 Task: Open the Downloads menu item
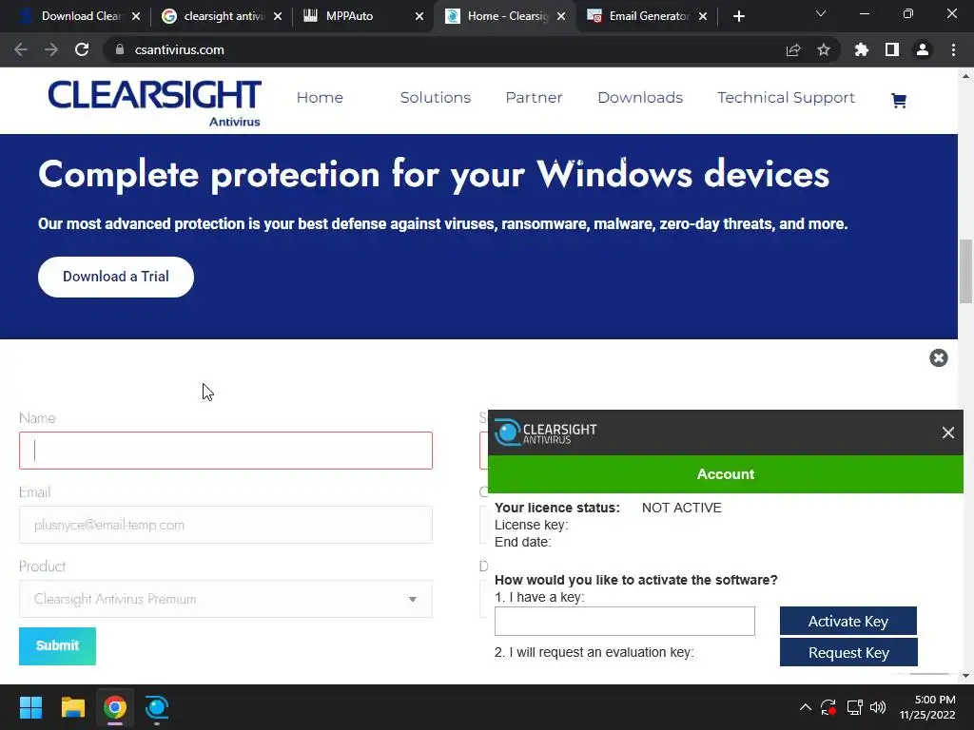coord(640,98)
